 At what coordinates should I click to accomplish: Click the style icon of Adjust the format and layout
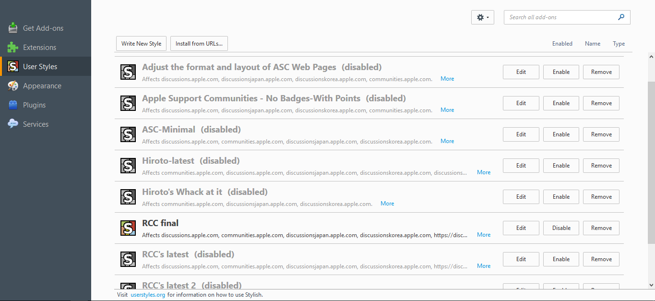(x=128, y=72)
